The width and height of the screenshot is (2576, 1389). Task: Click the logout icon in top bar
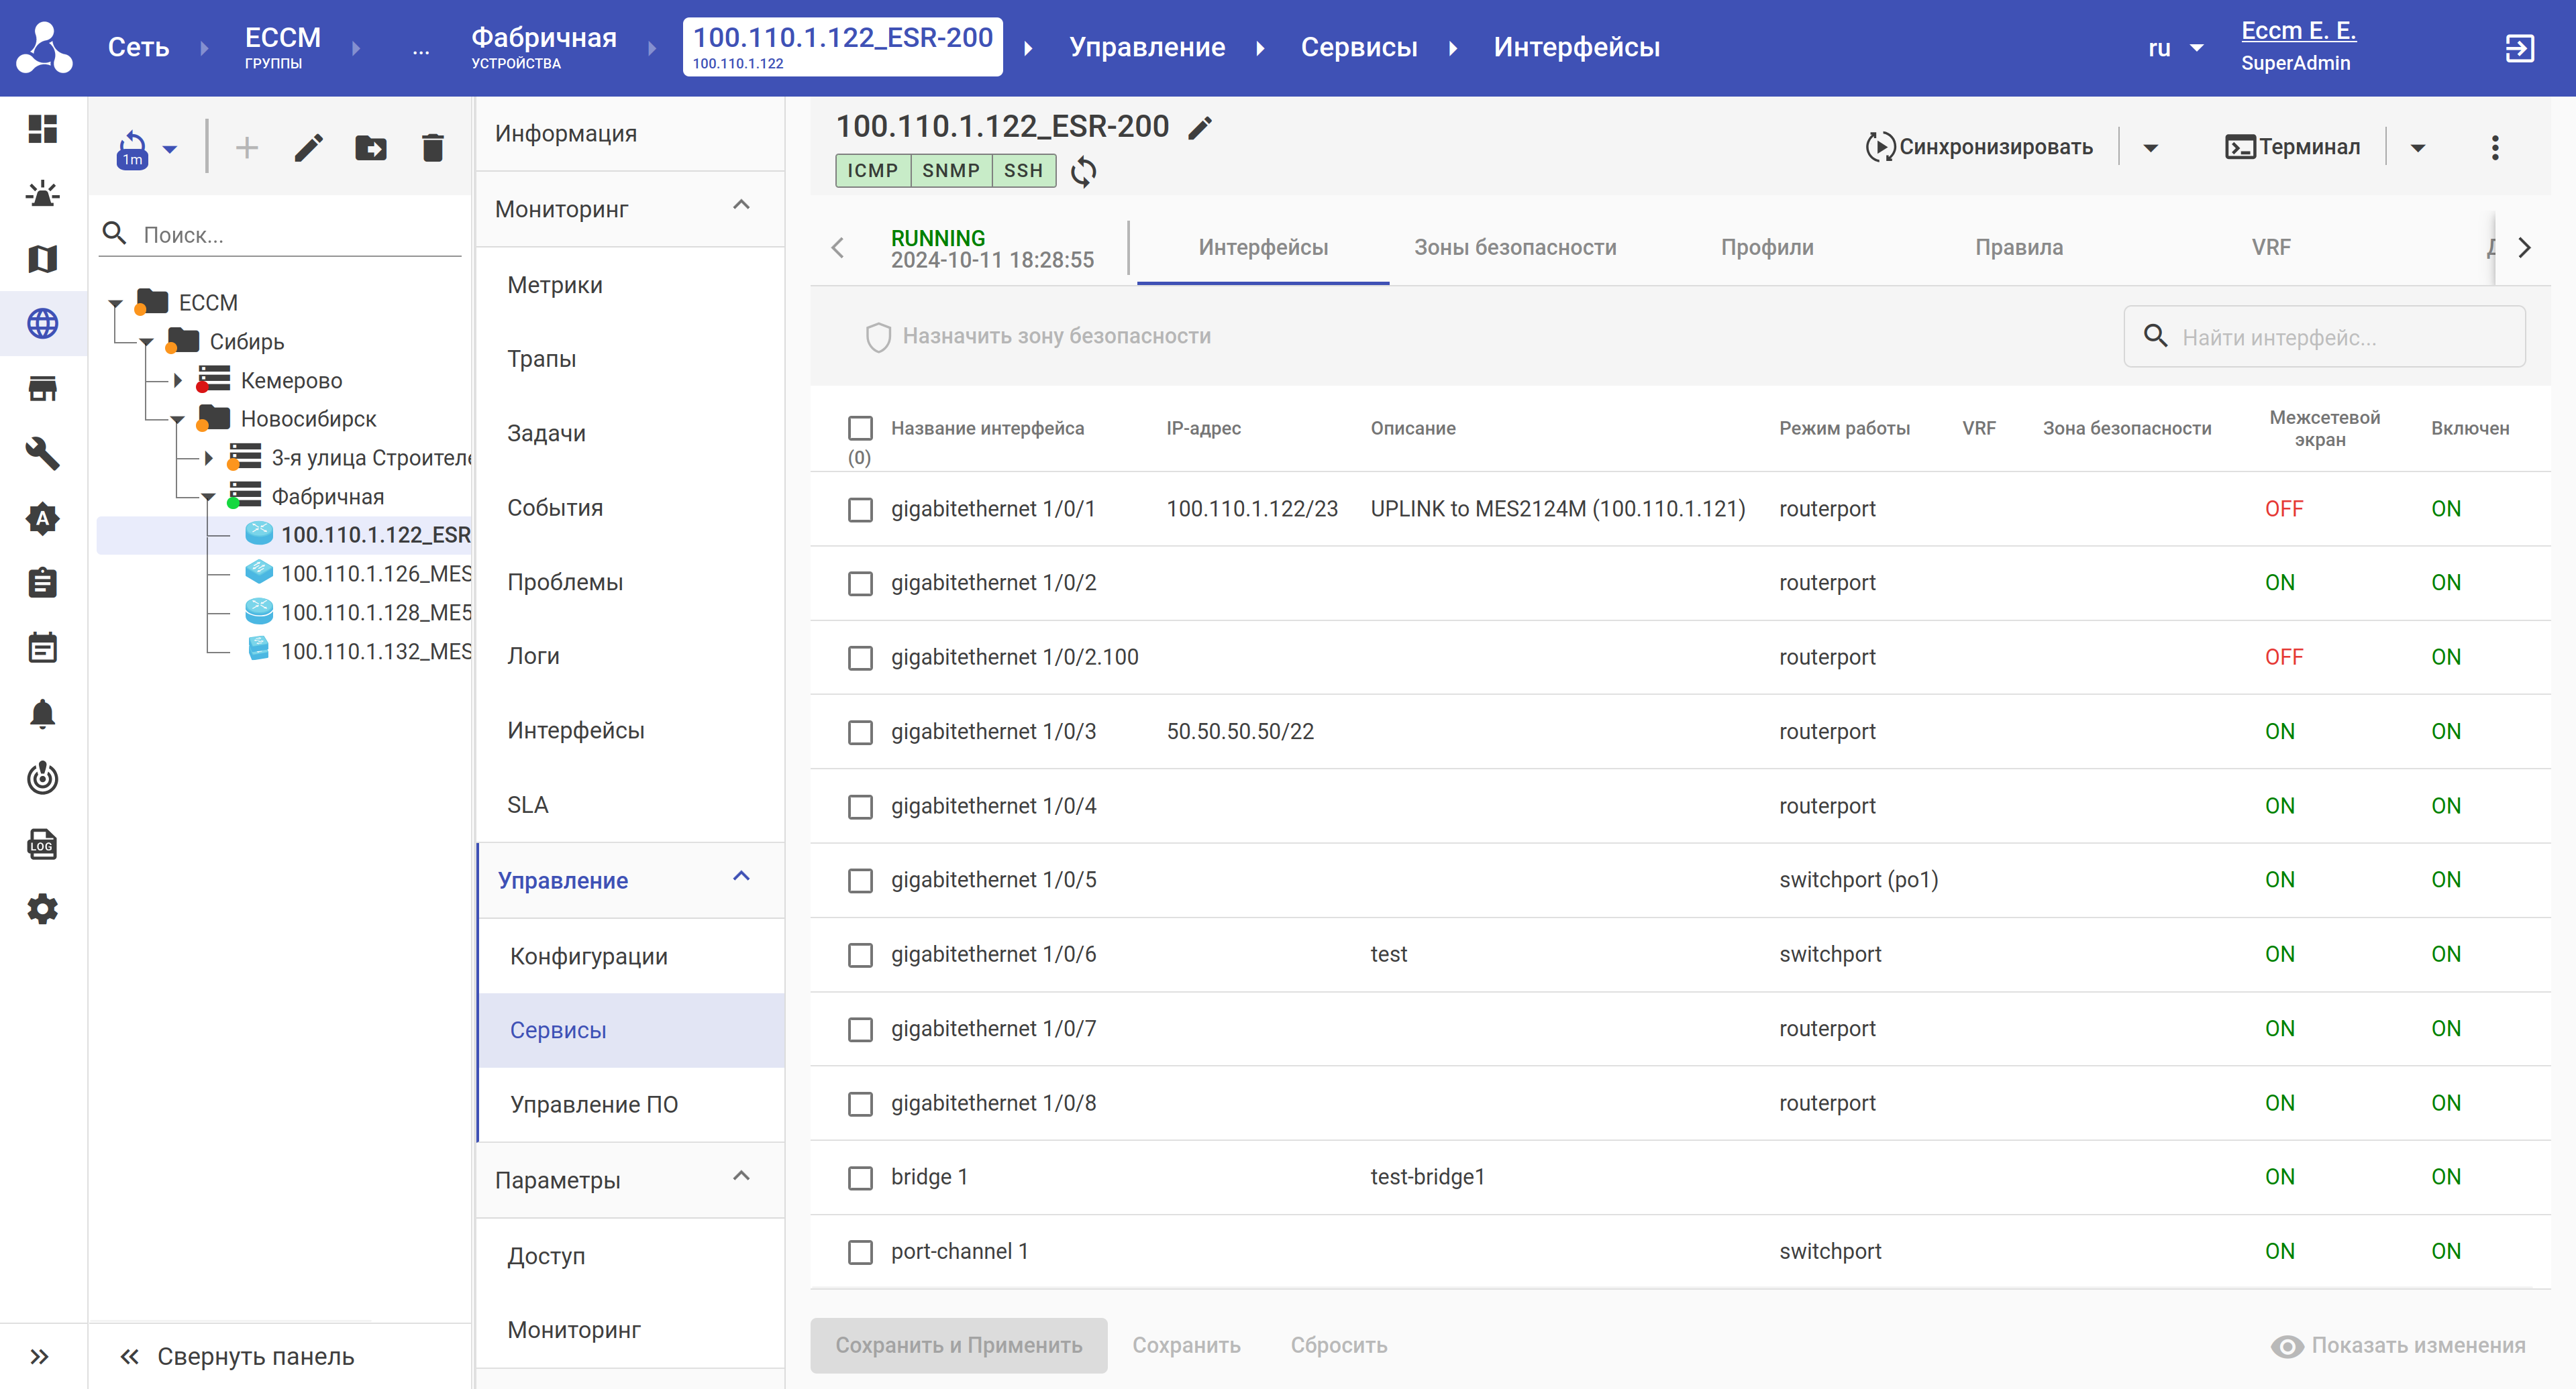click(x=2519, y=48)
